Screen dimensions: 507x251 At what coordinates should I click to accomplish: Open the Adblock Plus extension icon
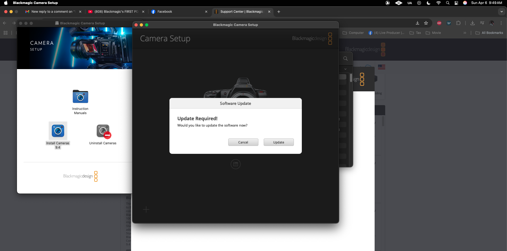(439, 23)
